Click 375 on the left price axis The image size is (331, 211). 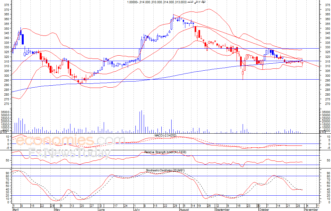pos(6,5)
